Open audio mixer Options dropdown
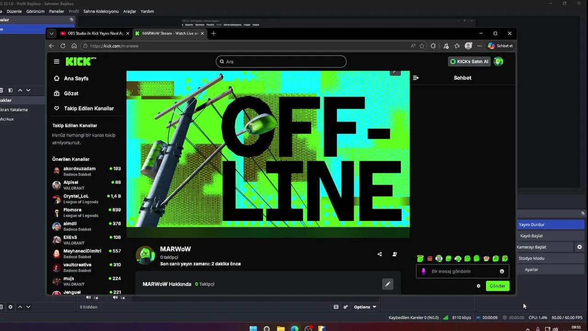 [365, 307]
